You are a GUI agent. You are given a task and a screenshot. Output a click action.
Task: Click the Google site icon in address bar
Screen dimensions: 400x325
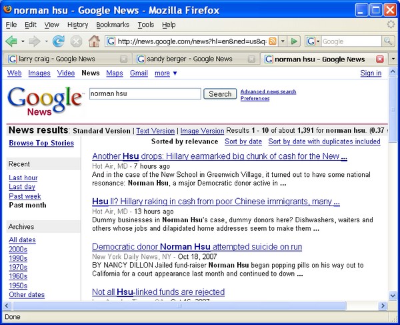point(111,41)
